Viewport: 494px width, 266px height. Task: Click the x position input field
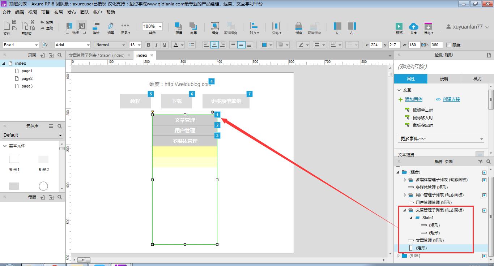click(376, 45)
